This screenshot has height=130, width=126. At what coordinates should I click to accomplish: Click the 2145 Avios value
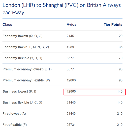pos(70,36)
